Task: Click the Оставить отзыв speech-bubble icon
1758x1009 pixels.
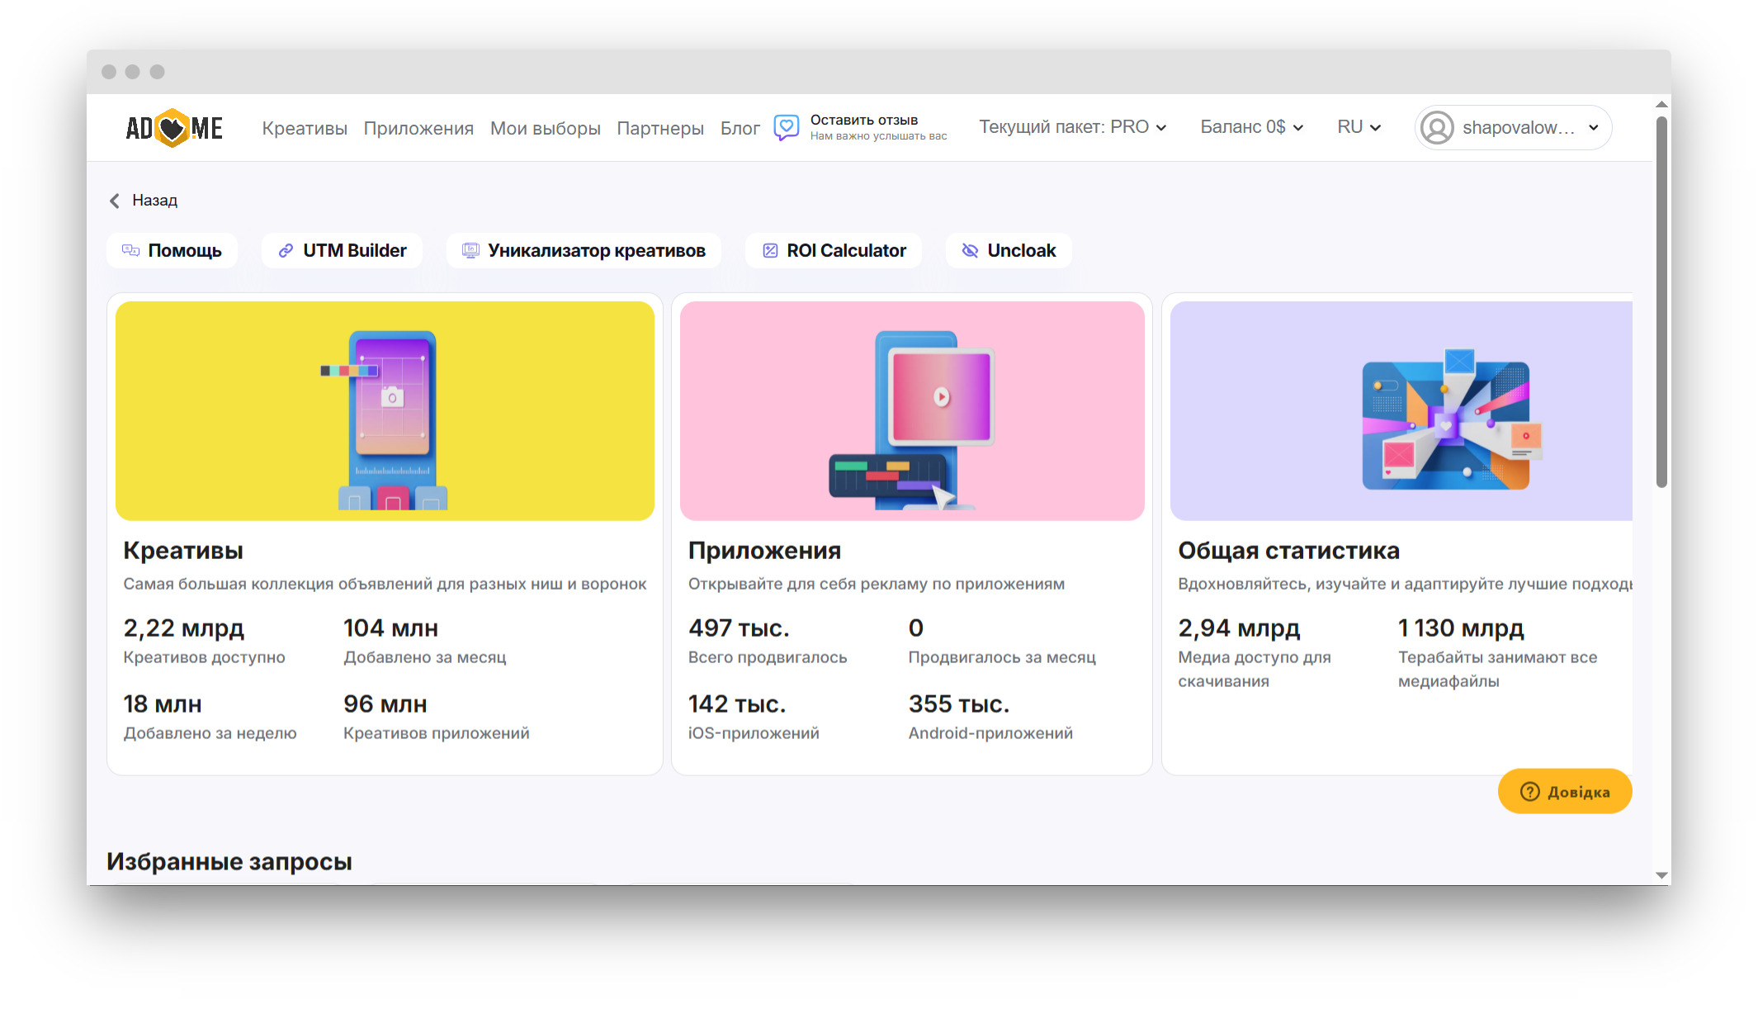Action: [786, 128]
